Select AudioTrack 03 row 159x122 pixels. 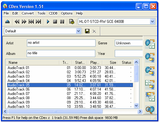click(x=70, y=76)
